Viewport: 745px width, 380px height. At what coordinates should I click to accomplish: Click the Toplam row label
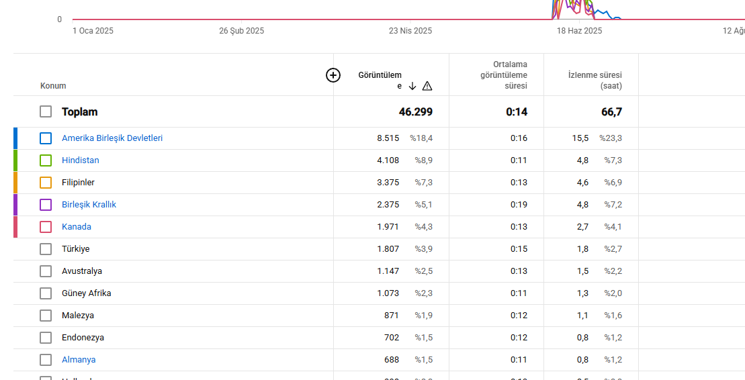click(80, 112)
